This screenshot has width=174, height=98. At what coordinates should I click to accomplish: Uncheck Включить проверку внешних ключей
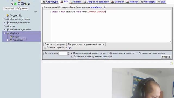click(x=72, y=56)
